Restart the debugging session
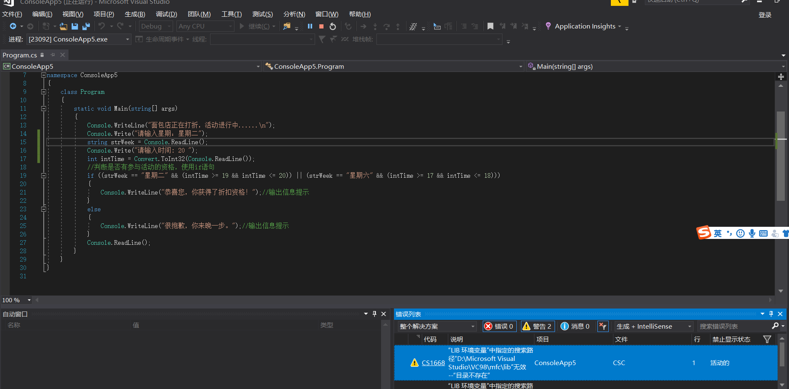789x389 pixels. pos(333,26)
